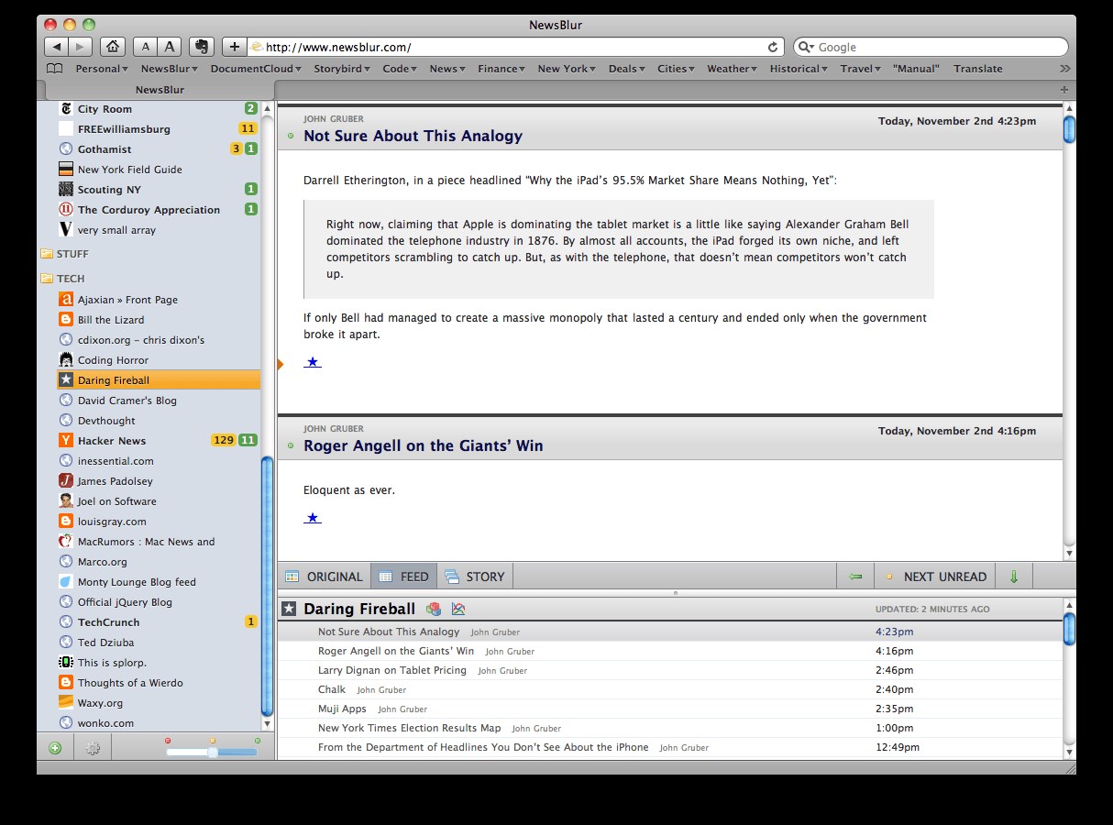Go to previous story with the green left arrow

(855, 577)
